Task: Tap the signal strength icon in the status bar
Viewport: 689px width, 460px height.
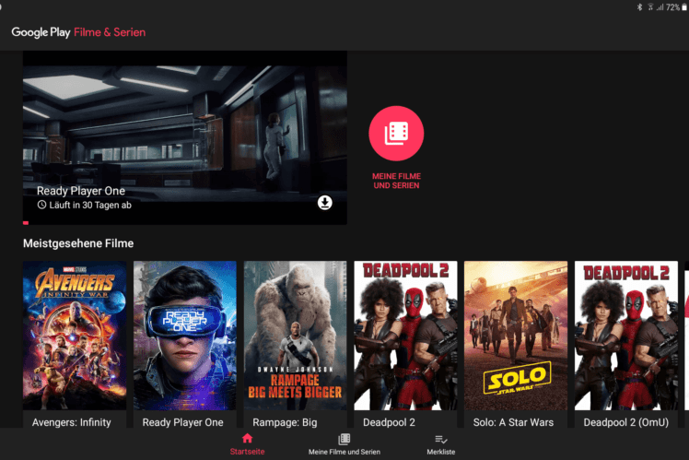Action: 660,7
